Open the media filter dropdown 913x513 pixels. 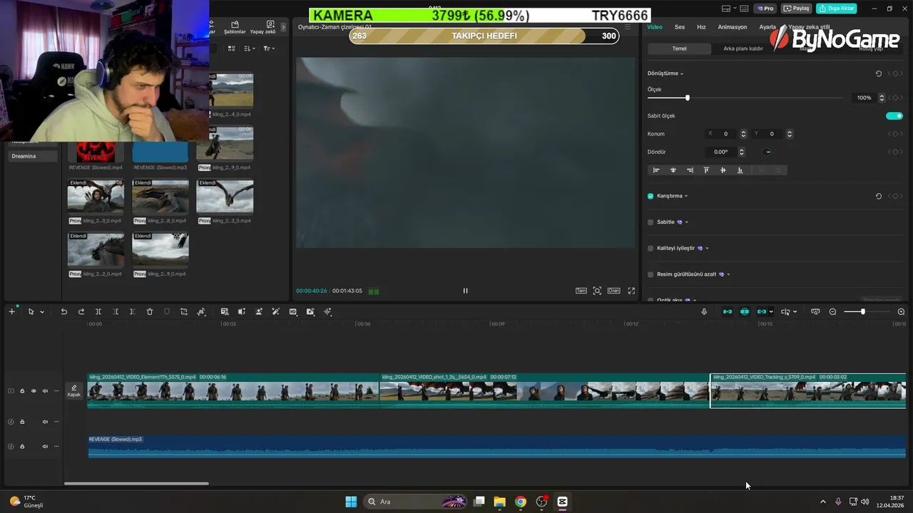pyautogui.click(x=269, y=48)
